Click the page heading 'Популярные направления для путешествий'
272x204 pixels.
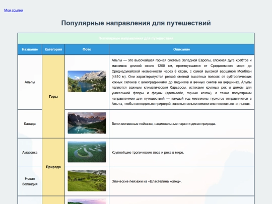point(136,23)
